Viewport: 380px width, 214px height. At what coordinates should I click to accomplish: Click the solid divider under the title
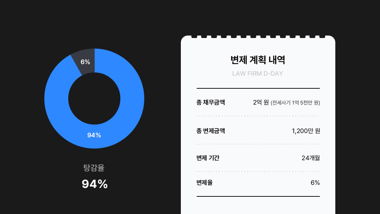point(258,88)
